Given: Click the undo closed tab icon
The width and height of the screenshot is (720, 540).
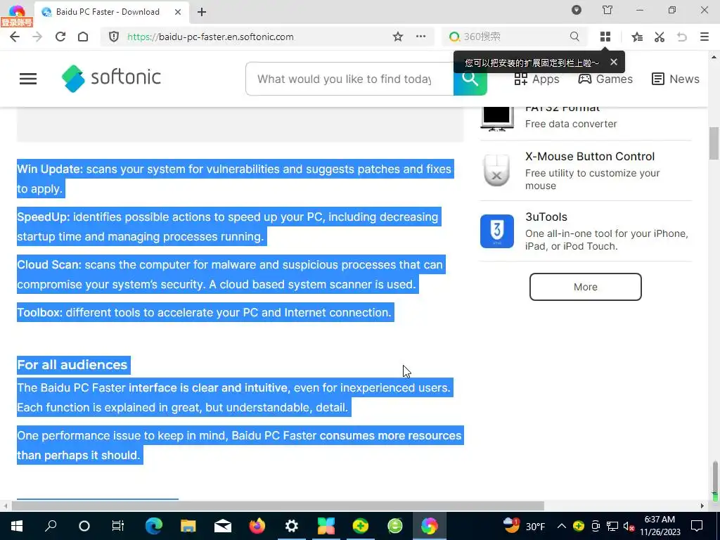Looking at the screenshot, I should [682, 37].
